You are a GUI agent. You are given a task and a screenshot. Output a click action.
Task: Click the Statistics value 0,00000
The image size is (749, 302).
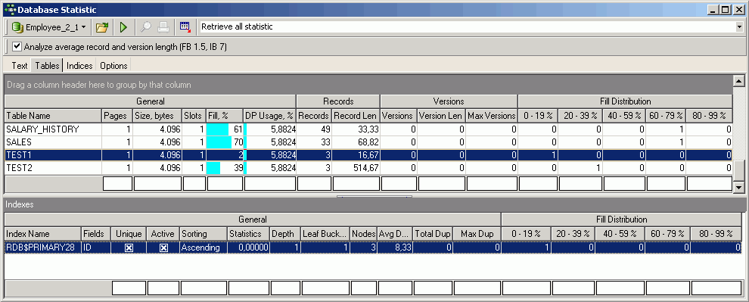pyautogui.click(x=248, y=248)
